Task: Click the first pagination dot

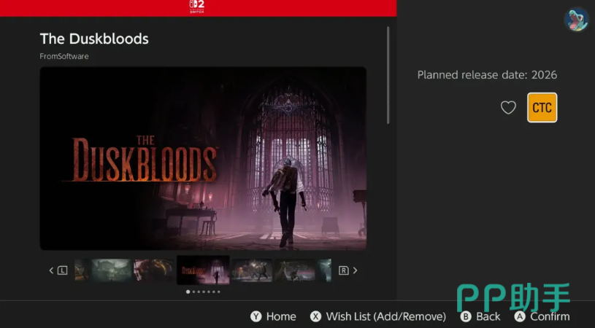Action: pyautogui.click(x=188, y=292)
